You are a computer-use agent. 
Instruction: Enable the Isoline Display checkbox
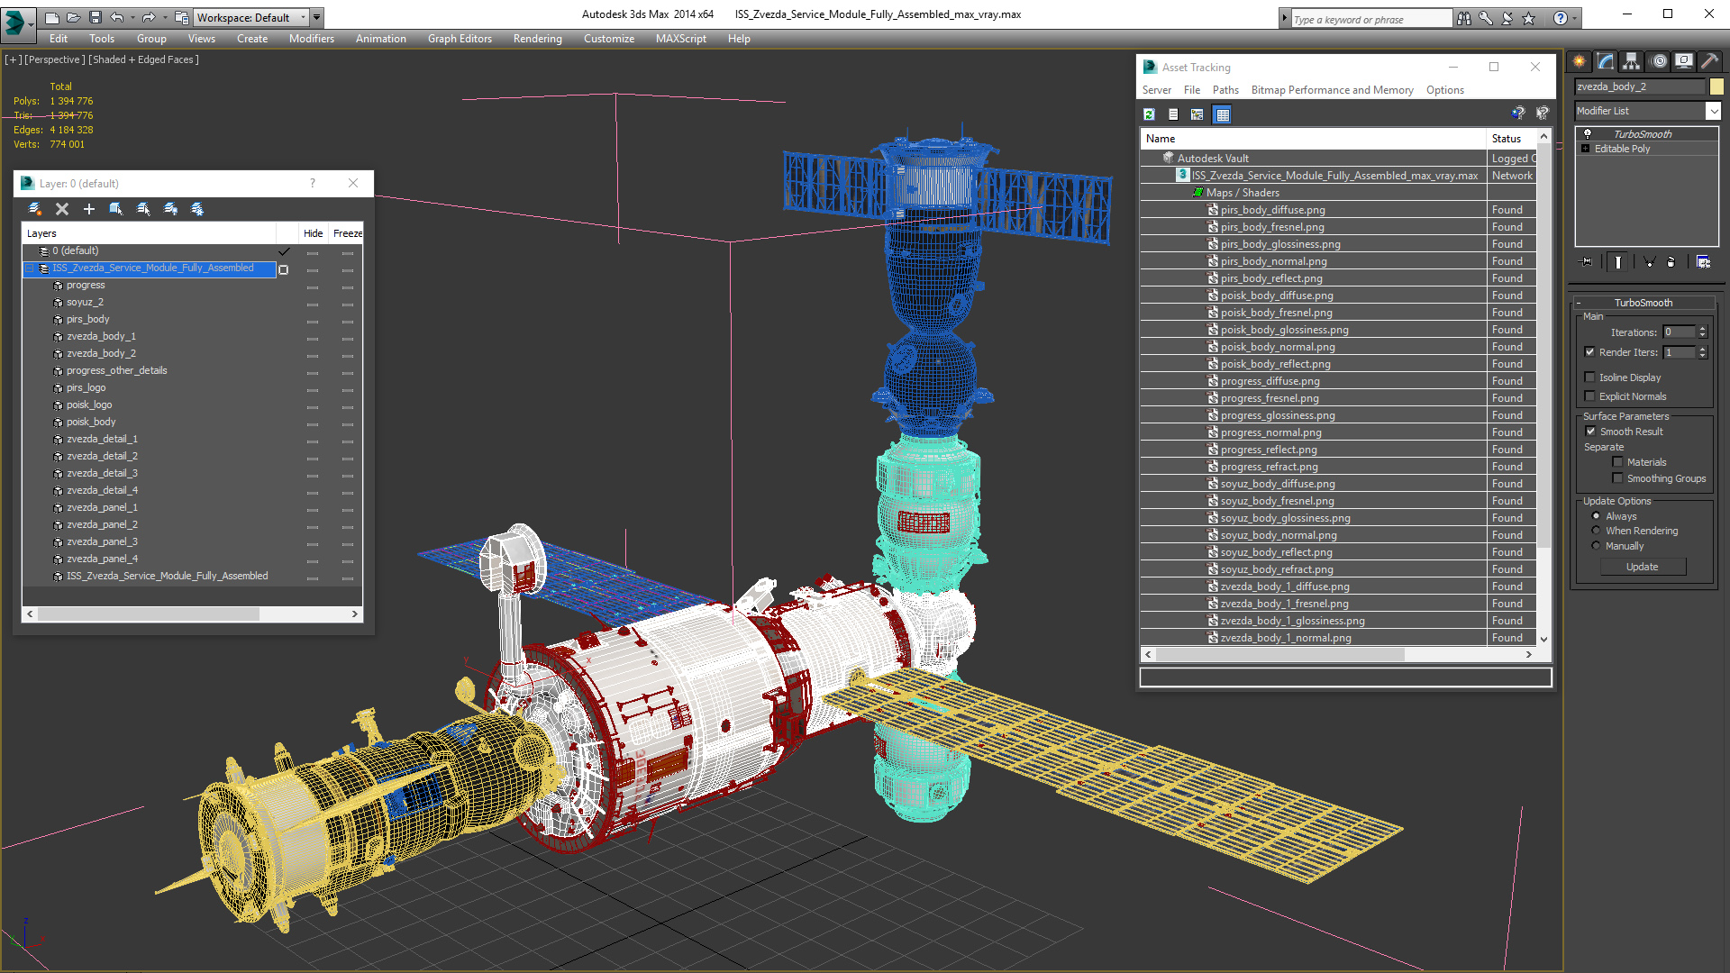tap(1590, 377)
